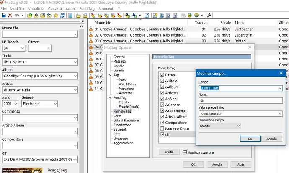
Task: Click the Aiuto button
Action: [x=241, y=164]
